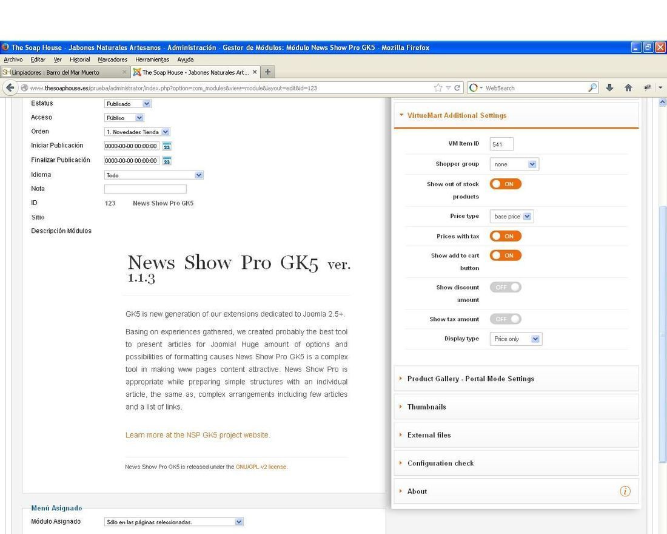Collapse VirtueMart Additional Settings panel
The height and width of the screenshot is (534, 667).
coord(517,115)
